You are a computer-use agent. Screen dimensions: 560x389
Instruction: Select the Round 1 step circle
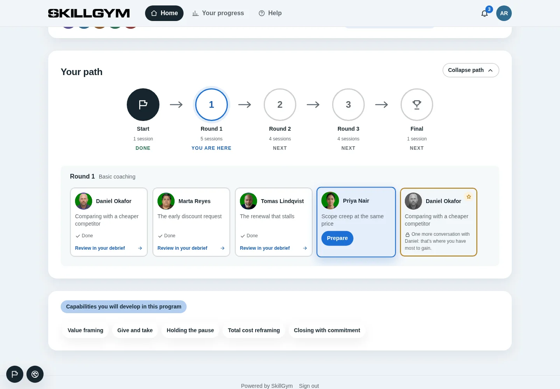[212, 105]
